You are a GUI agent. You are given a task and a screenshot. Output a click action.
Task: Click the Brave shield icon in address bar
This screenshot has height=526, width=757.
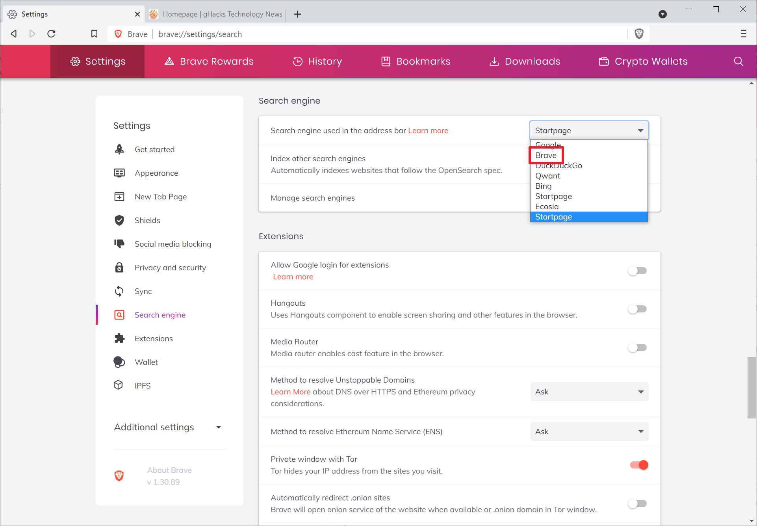(638, 33)
